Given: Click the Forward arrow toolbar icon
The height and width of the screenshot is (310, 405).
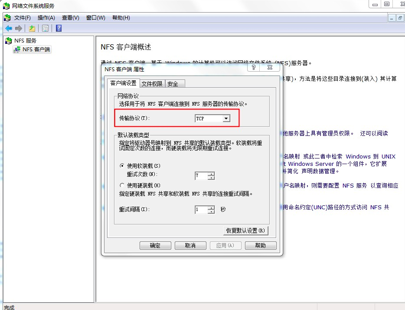Looking at the screenshot, I should 18,29.
